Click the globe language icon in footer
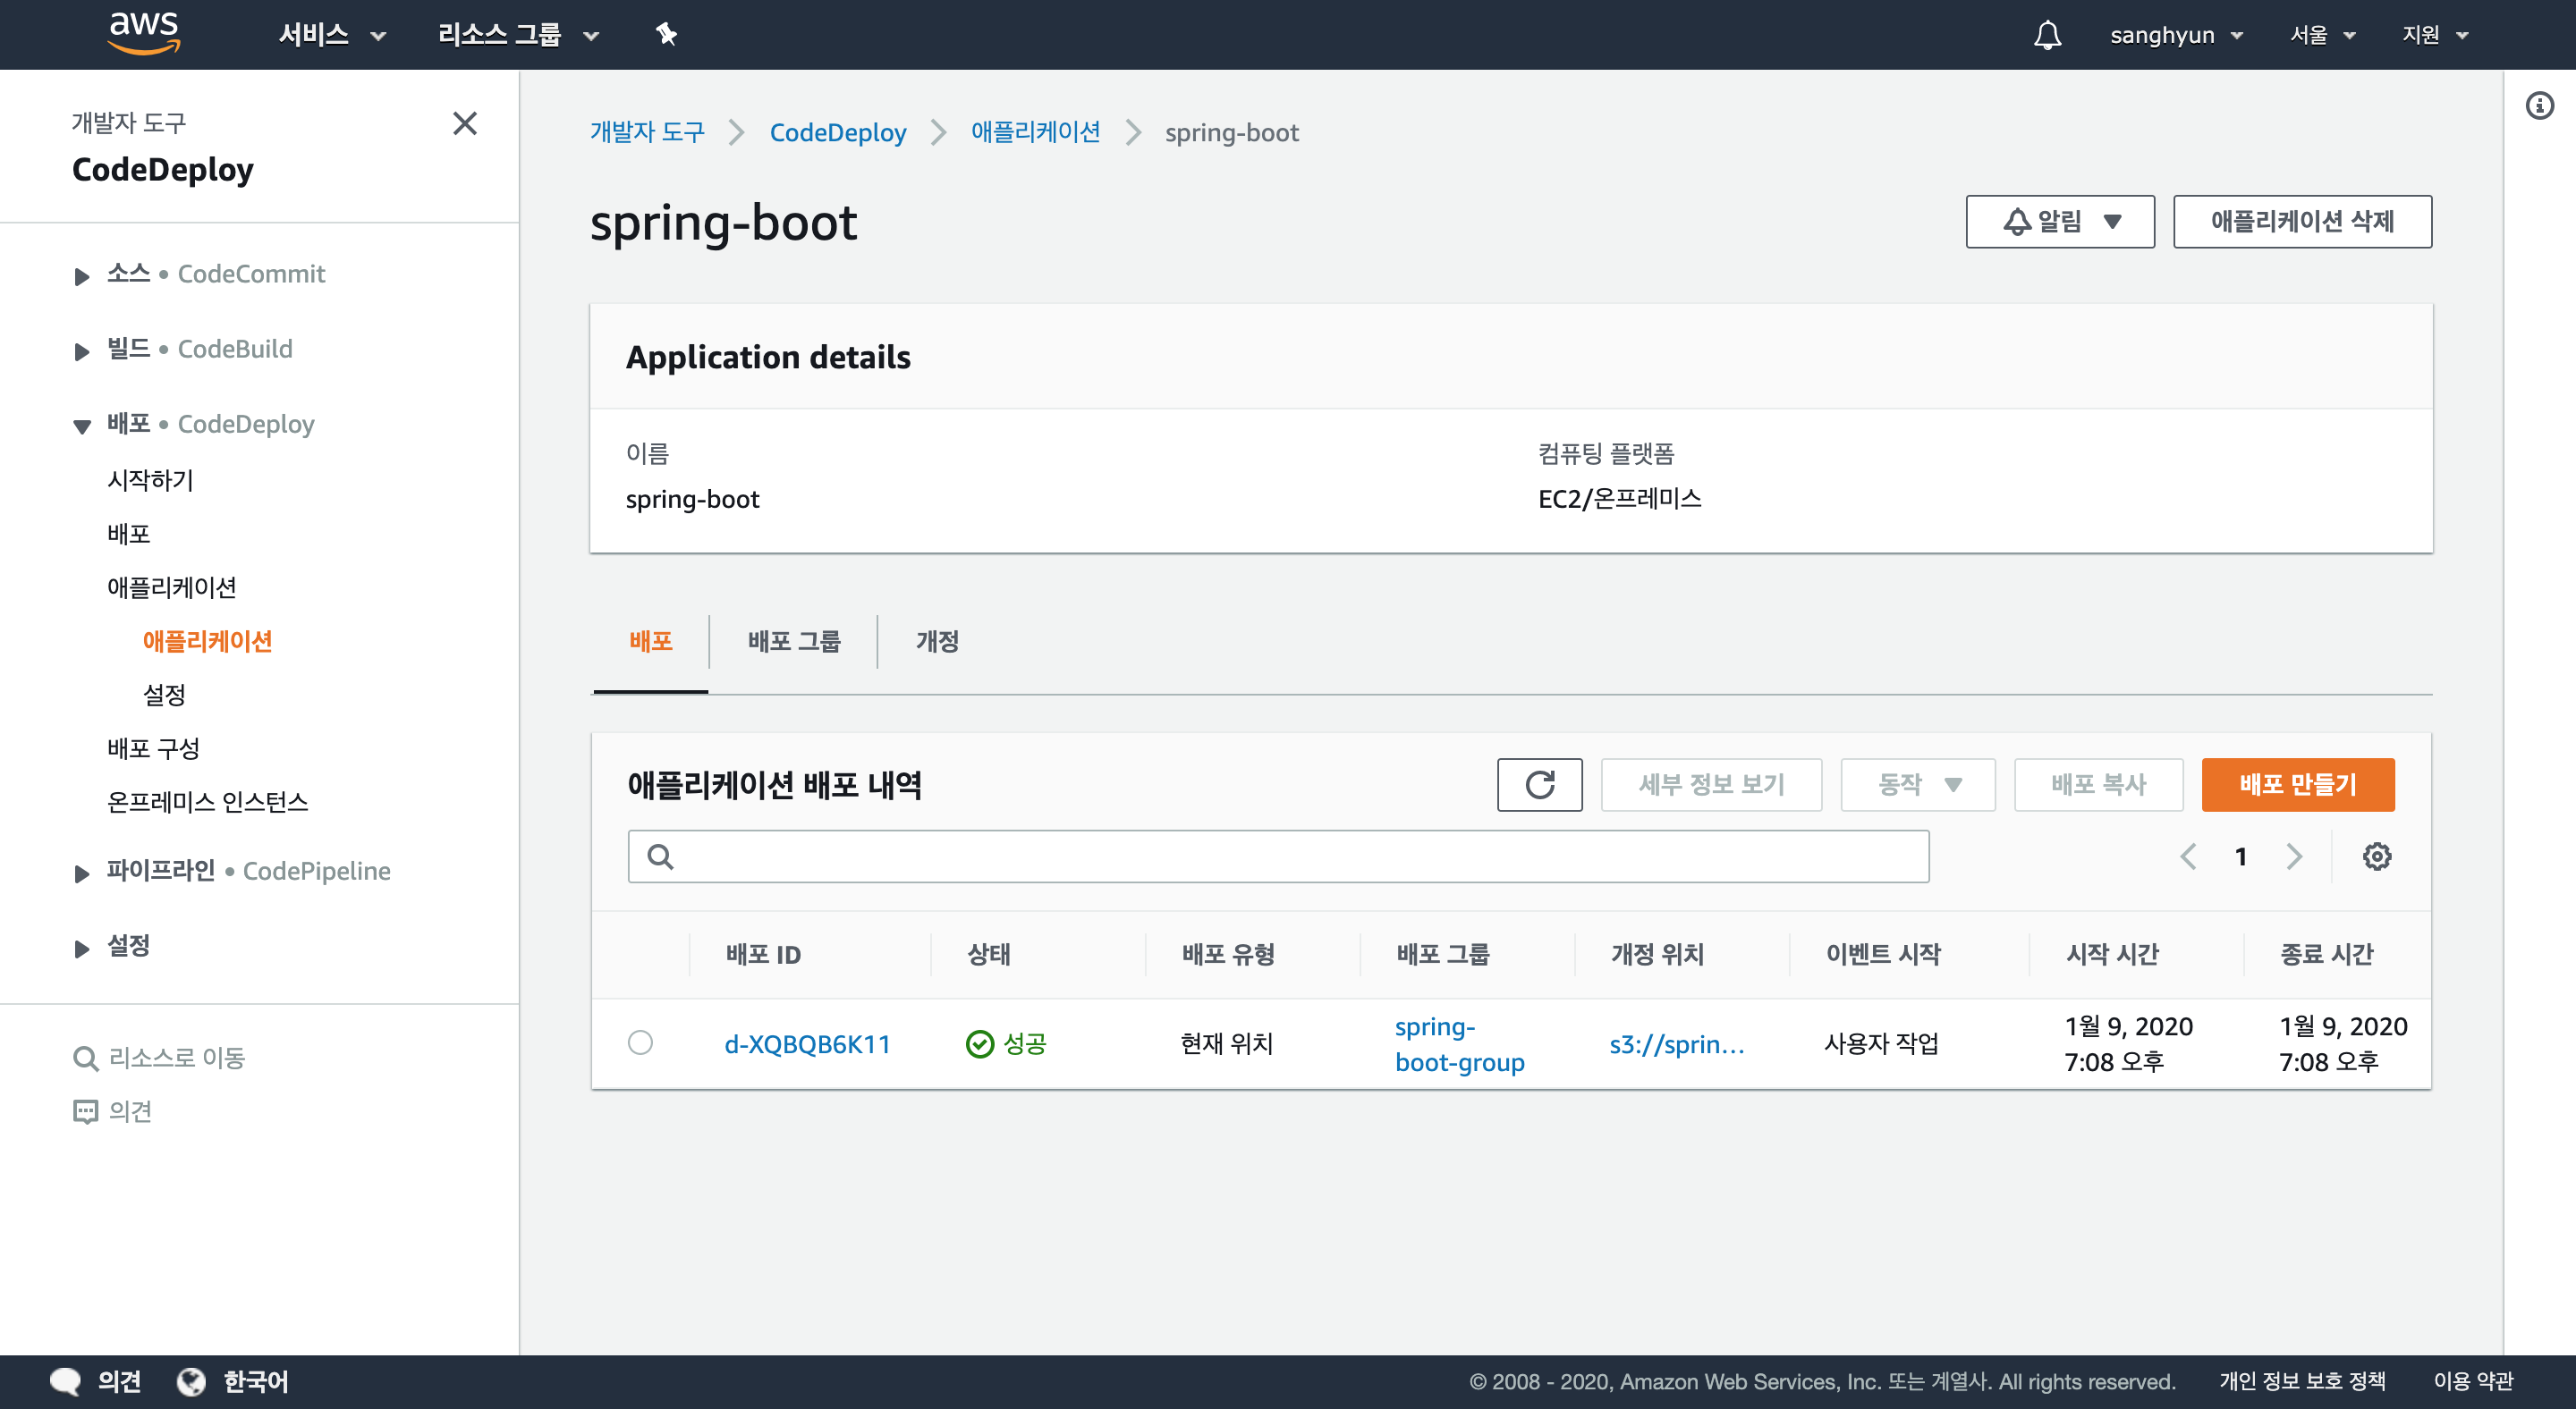 point(191,1381)
